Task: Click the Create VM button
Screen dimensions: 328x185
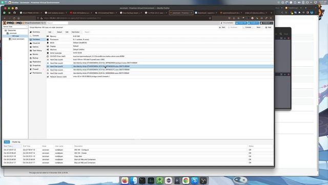Action: click(241, 23)
